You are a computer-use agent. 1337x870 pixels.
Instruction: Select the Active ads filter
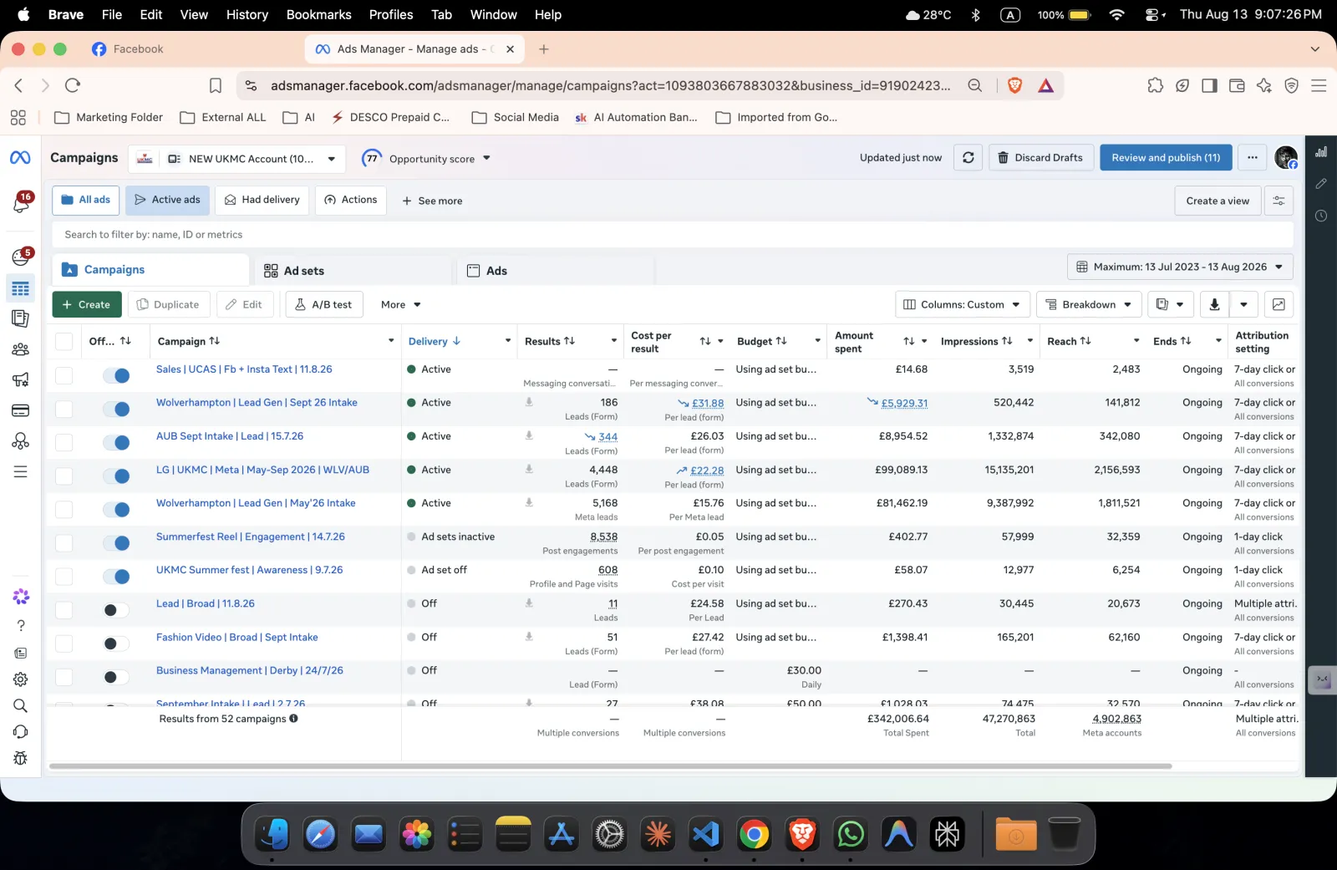click(x=167, y=200)
